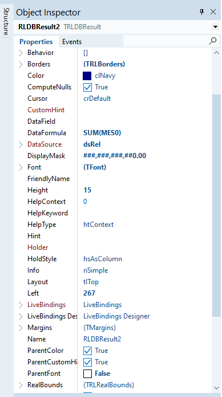Select the Hint property row
The width and height of the screenshot is (222, 397).
(x=112, y=236)
